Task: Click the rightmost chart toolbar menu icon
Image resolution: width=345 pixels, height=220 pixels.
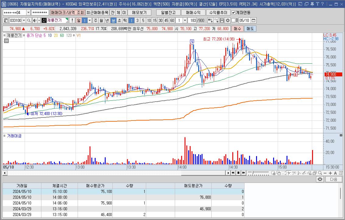Action: coord(340,173)
